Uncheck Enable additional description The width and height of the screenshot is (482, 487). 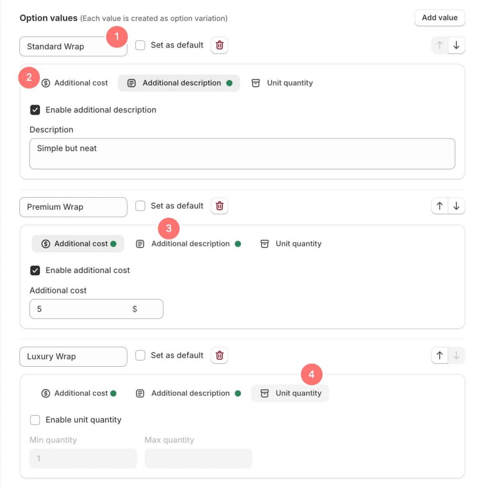(35, 110)
